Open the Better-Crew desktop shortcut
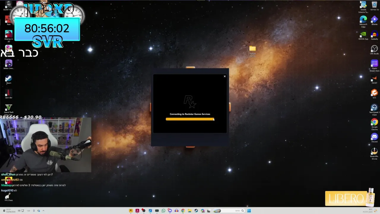Viewport: 380px width, 214px height. (x=9, y=64)
